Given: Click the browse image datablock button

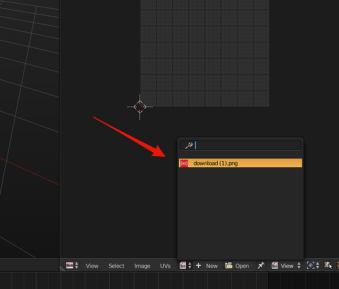Looking at the screenshot, I should coord(185,265).
